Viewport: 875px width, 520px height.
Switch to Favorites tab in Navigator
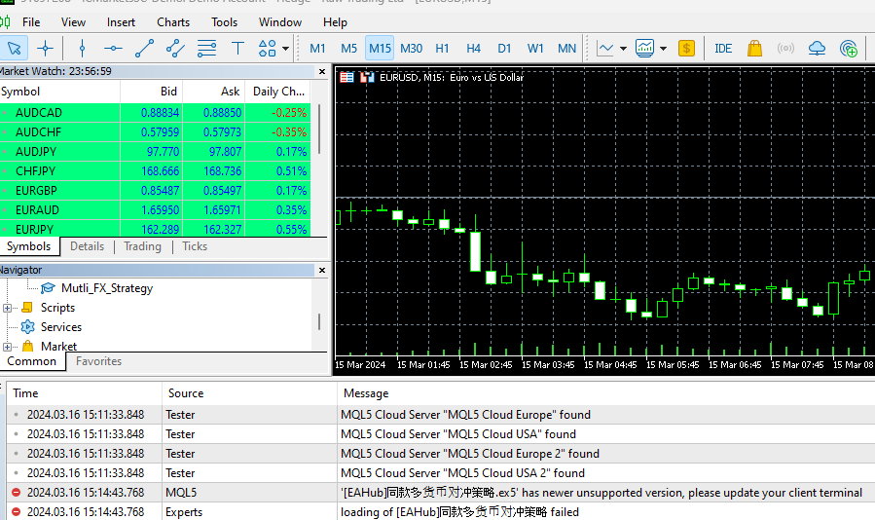click(x=98, y=361)
